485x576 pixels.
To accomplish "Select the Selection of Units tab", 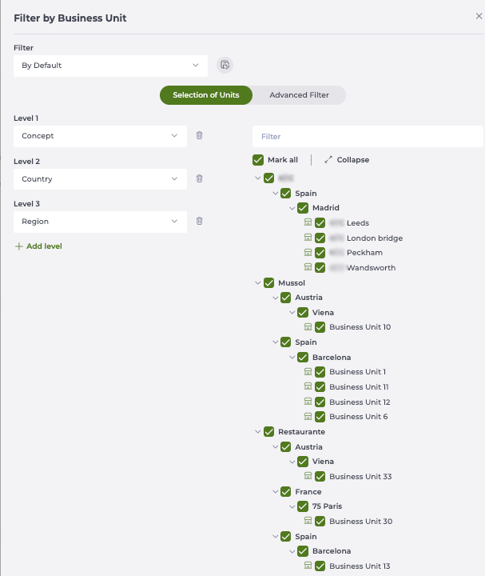I will (206, 95).
